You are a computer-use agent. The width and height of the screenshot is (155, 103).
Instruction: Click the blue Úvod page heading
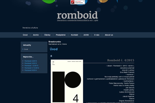(x=54, y=49)
